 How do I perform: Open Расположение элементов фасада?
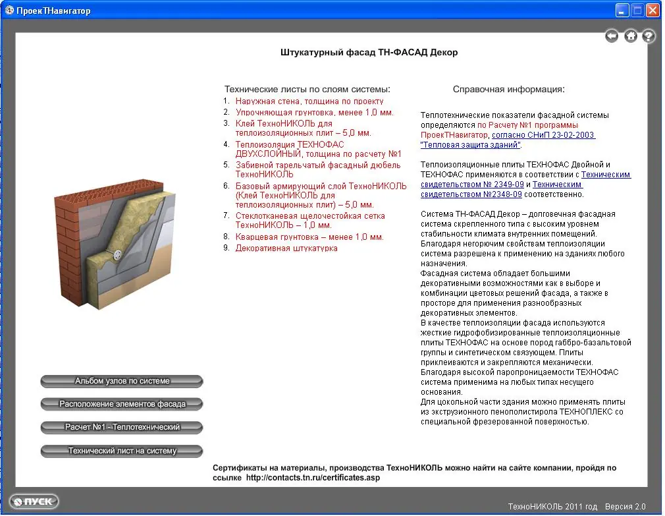(122, 404)
